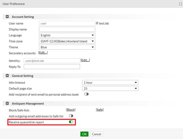183x139 pixels.
Task: Edit the Identity link
Action: pyautogui.click(x=85, y=60)
